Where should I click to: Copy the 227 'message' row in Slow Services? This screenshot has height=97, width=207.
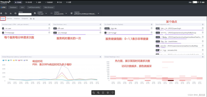pos(100,33)
